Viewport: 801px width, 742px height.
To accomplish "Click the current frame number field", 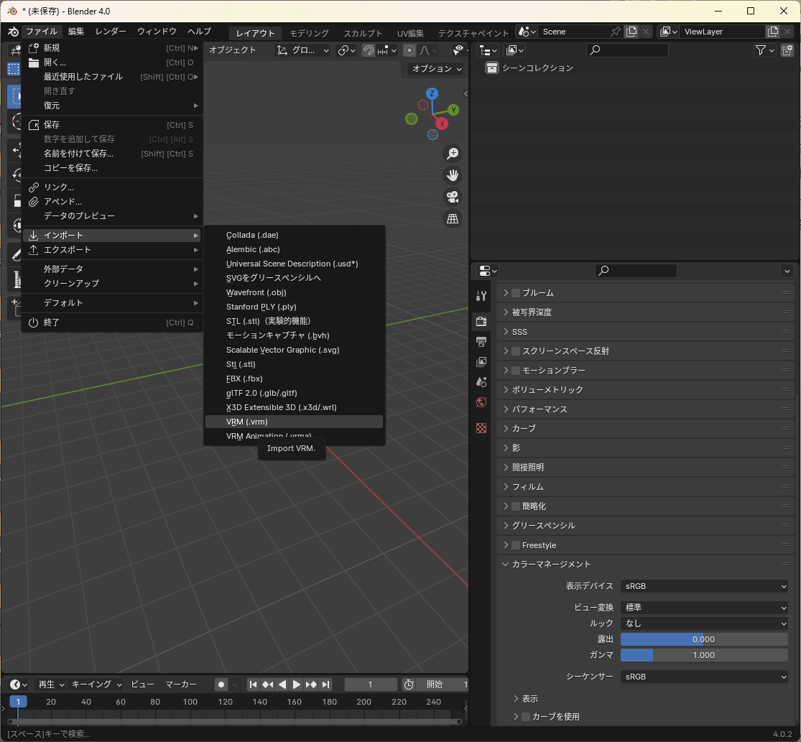I will 371,685.
